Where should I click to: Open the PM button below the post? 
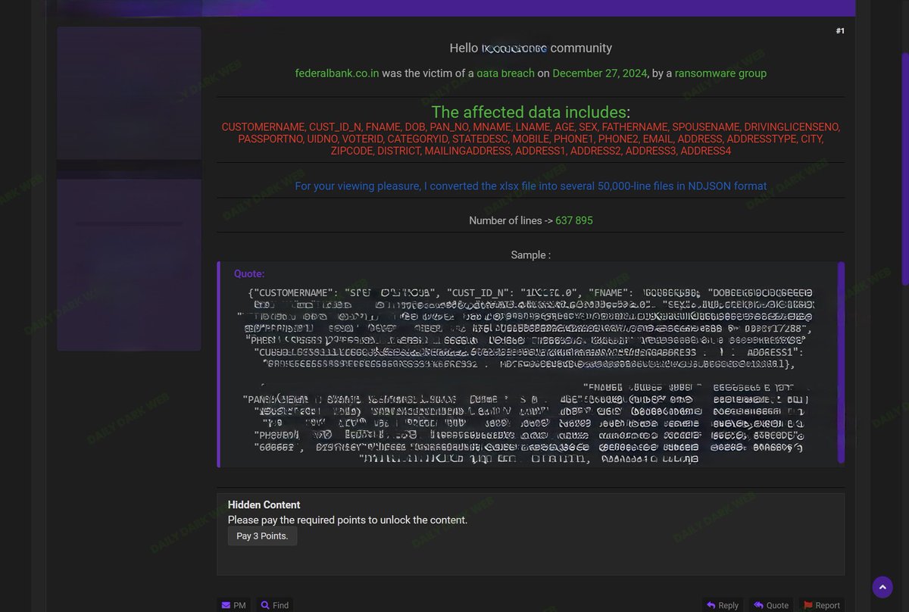click(234, 604)
